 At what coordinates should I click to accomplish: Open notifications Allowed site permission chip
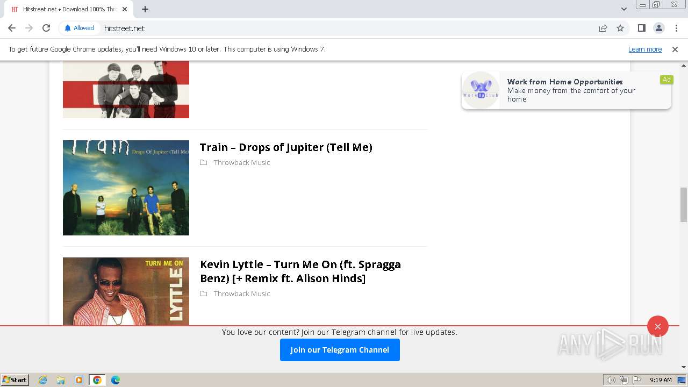pos(79,28)
